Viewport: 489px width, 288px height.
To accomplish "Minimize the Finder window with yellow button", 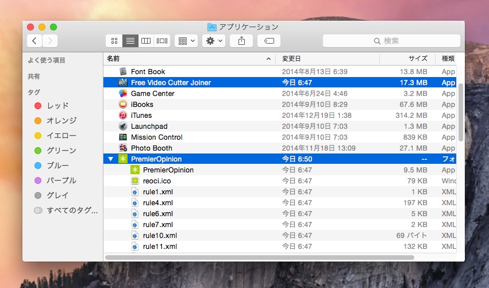I will (42, 27).
